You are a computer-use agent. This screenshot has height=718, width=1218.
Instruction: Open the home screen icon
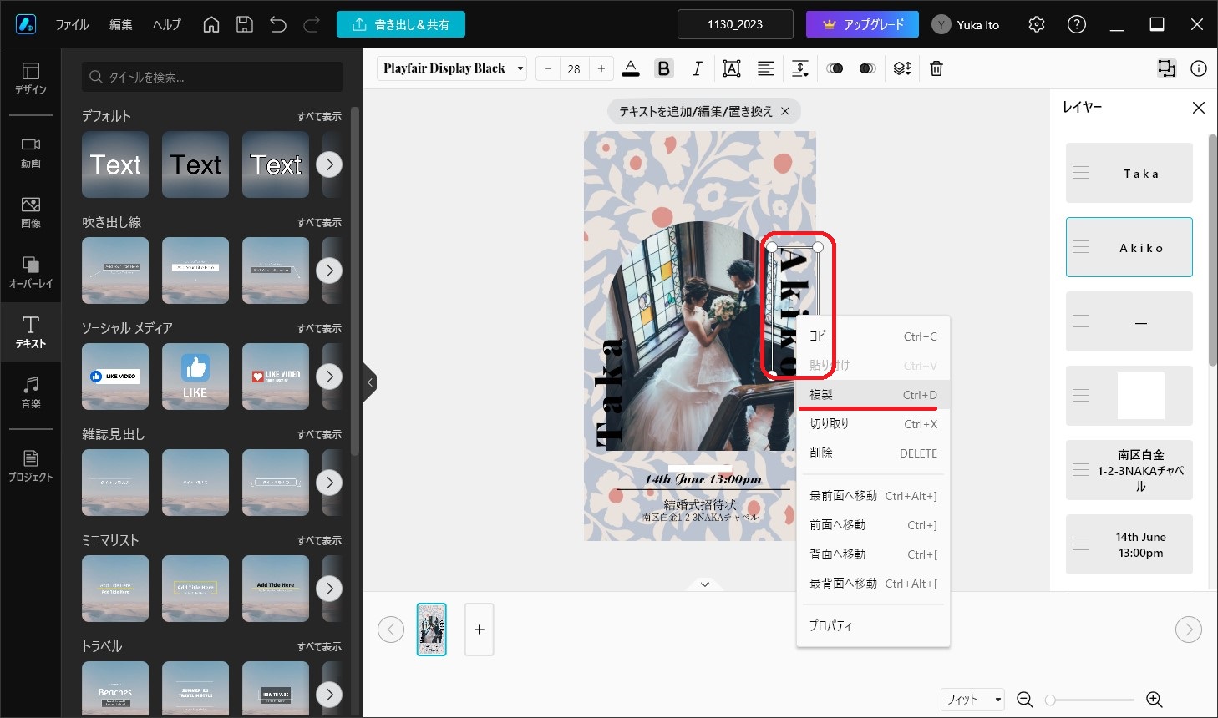click(211, 24)
